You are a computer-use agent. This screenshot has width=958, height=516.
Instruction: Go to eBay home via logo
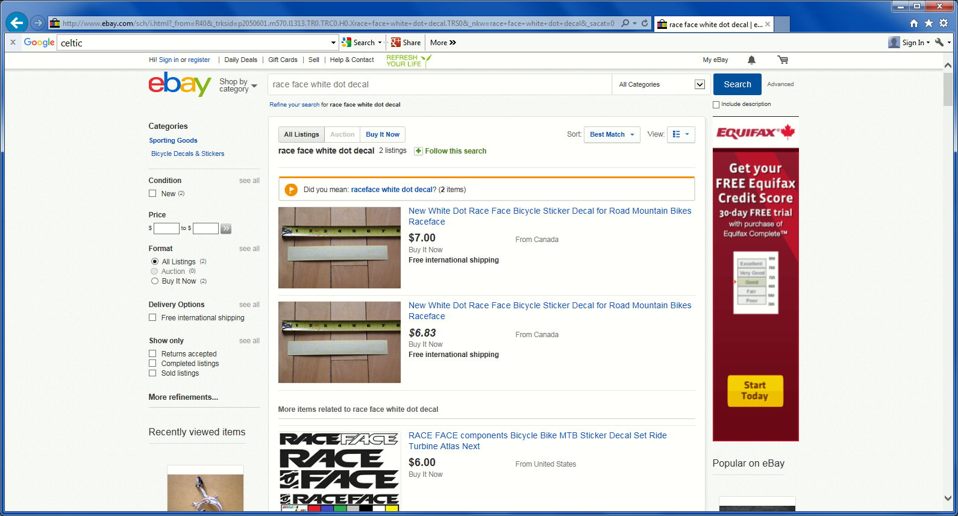(180, 84)
